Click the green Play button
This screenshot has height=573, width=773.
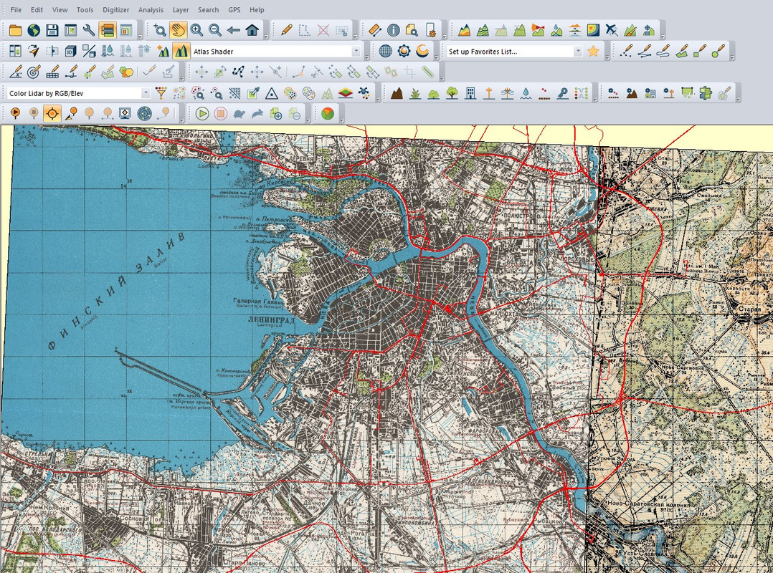pyautogui.click(x=202, y=114)
